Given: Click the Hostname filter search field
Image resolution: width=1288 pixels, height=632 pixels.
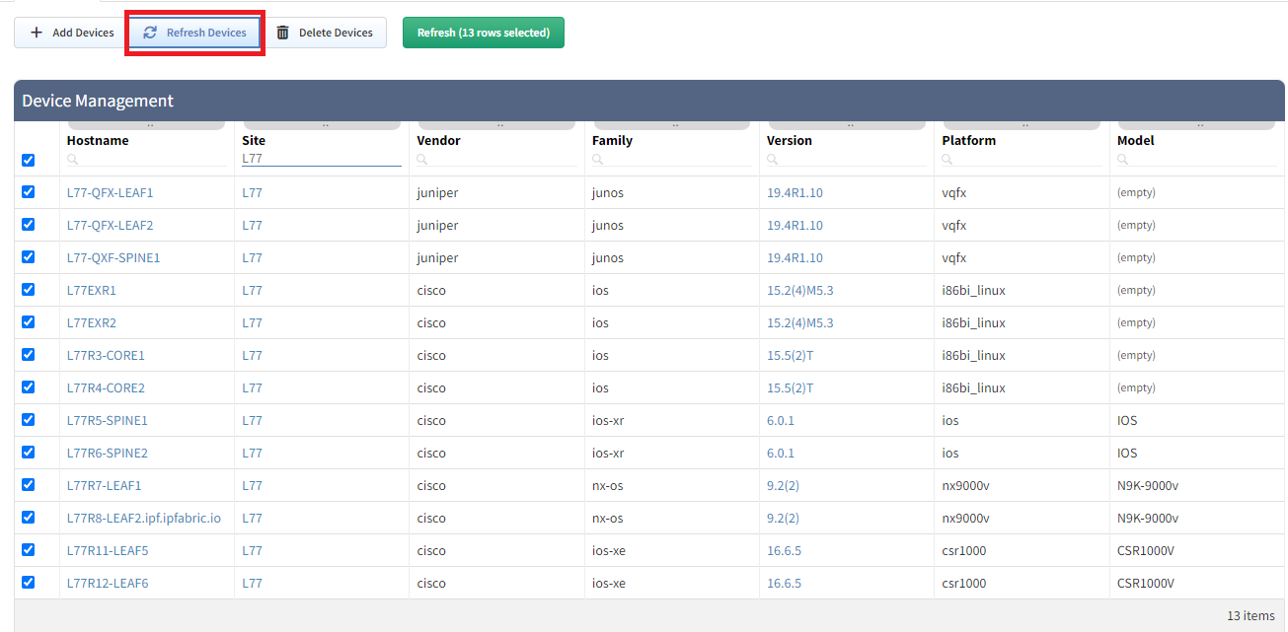Looking at the screenshot, I should tap(146, 158).
